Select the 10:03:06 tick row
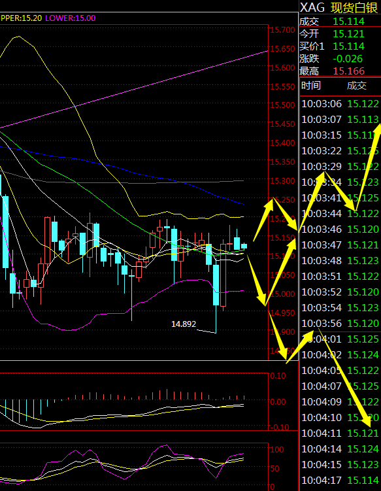This screenshot has height=491, width=381. 340,104
